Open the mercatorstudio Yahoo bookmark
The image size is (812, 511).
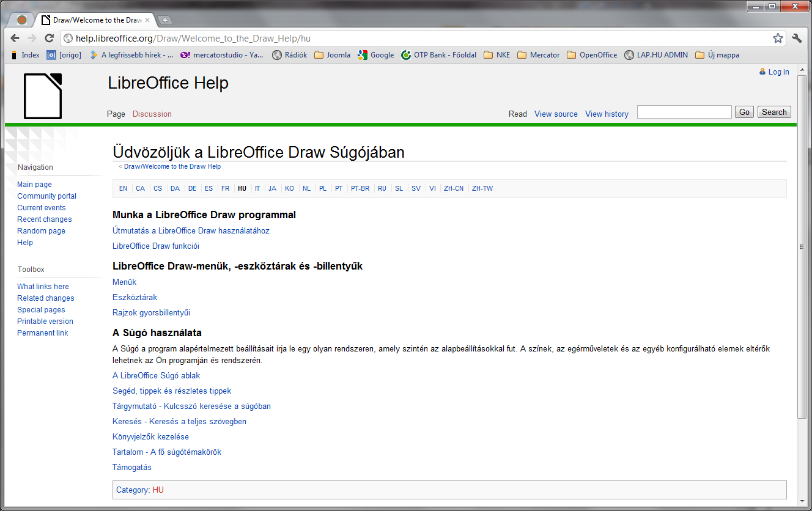coord(222,55)
